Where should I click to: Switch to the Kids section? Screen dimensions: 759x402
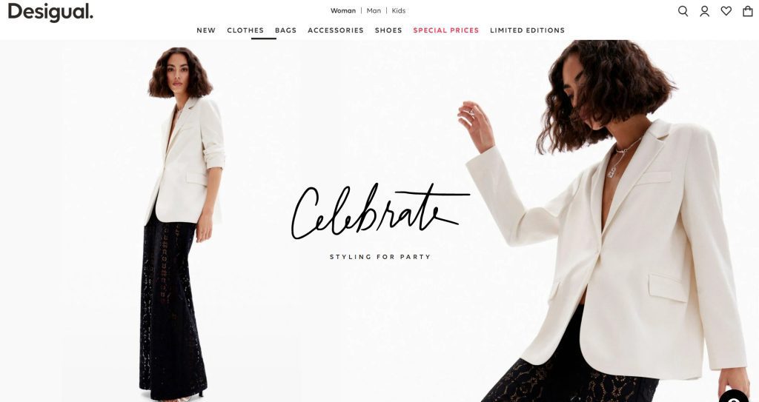coord(399,10)
